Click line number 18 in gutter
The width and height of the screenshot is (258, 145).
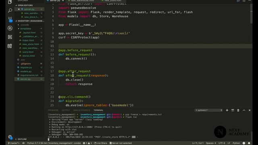click(52, 75)
